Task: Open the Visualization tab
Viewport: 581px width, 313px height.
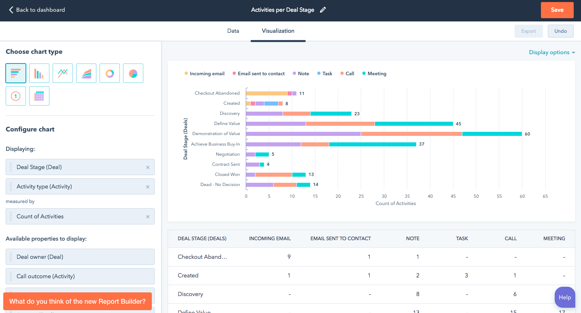Action: (x=278, y=31)
